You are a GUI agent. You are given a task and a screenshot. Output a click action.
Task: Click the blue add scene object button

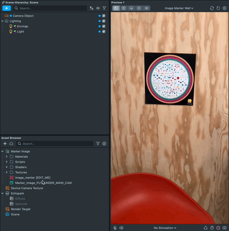tap(7, 8)
